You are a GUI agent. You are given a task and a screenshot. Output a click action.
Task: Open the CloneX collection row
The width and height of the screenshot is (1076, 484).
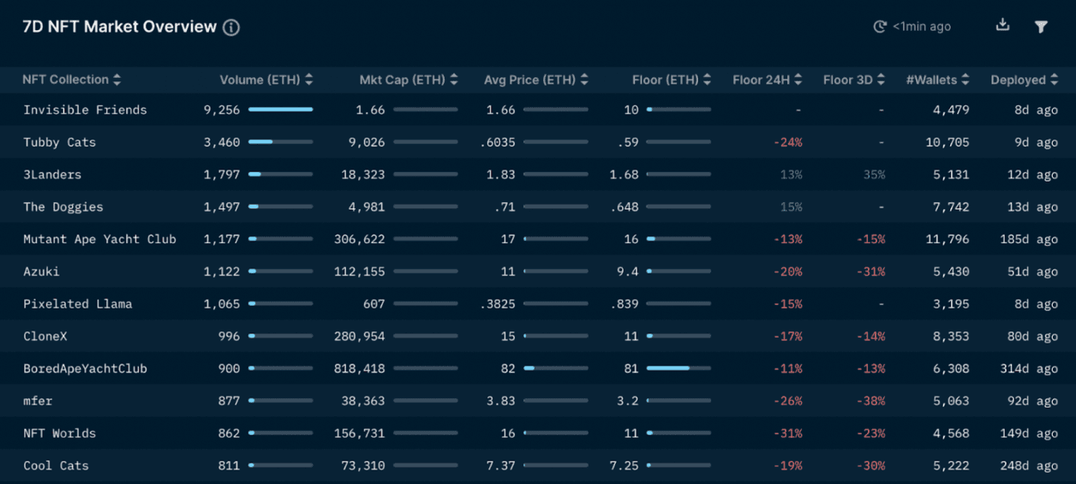click(x=538, y=337)
